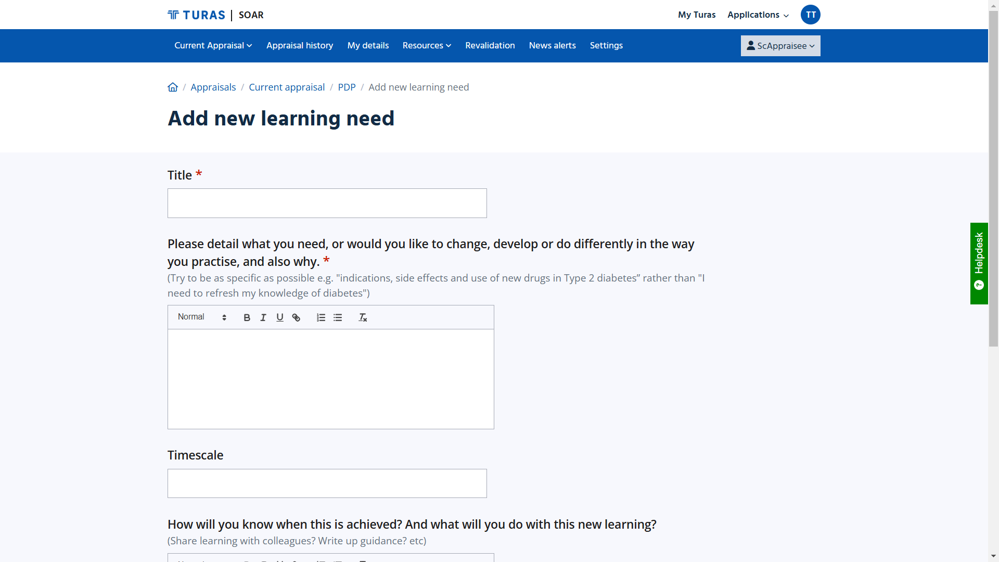Expand the Current Appraisal dropdown menu

tap(213, 45)
